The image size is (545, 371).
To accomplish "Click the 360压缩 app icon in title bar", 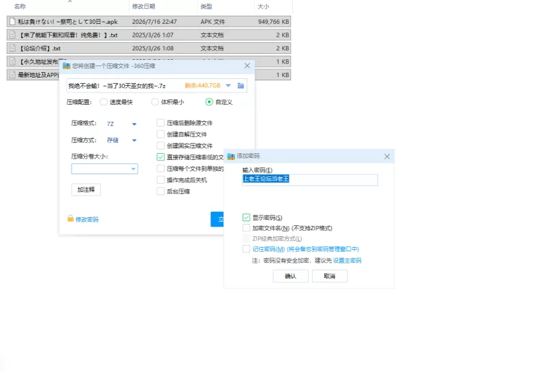I will click(x=66, y=65).
